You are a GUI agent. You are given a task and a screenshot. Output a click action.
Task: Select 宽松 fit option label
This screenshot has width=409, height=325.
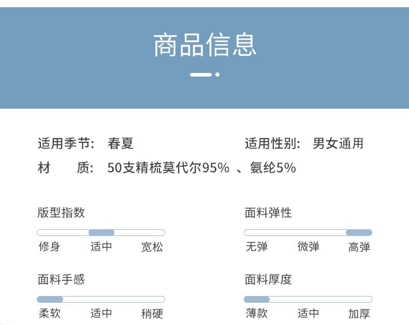(152, 247)
